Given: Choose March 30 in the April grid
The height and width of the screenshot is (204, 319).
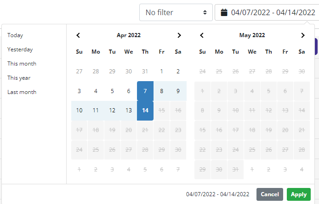Looking at the screenshot, I should coord(129,72).
